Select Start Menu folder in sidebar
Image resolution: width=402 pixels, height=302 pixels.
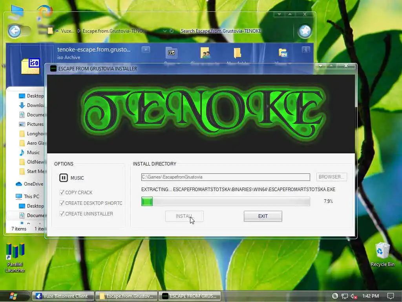31,171
